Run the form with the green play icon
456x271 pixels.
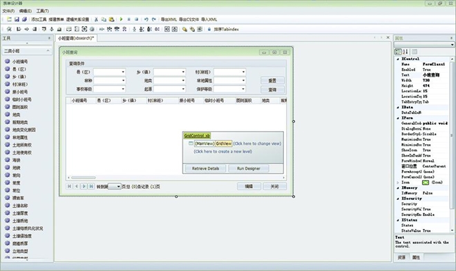[121, 19]
